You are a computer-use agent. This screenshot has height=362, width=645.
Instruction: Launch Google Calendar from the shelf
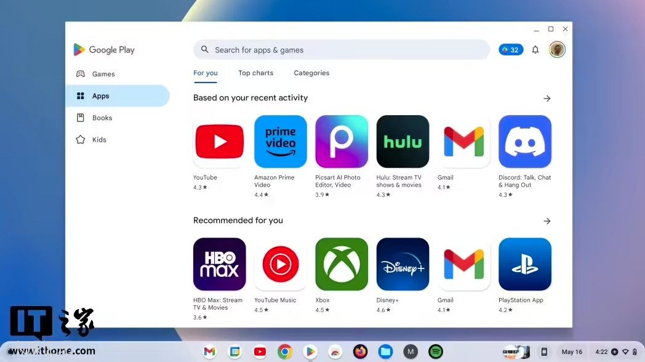pos(235,352)
